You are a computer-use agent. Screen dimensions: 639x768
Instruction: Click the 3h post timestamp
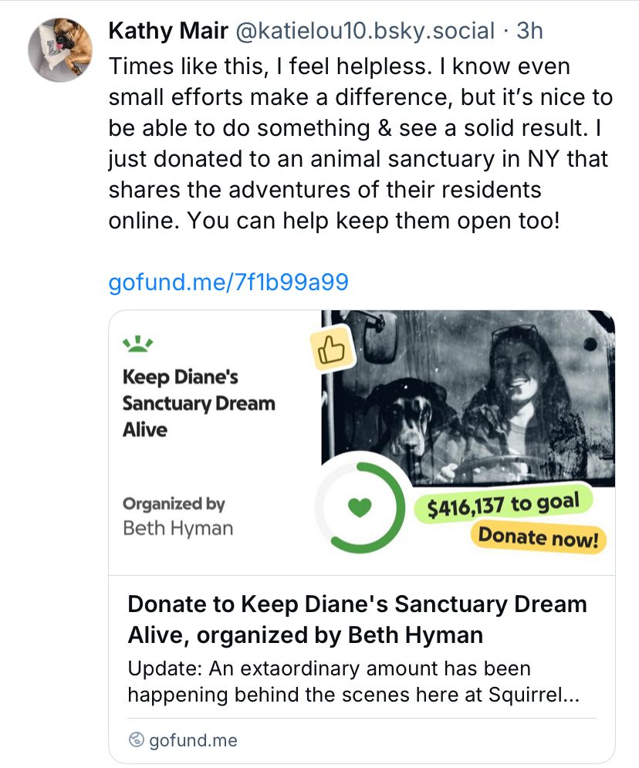tap(530, 31)
